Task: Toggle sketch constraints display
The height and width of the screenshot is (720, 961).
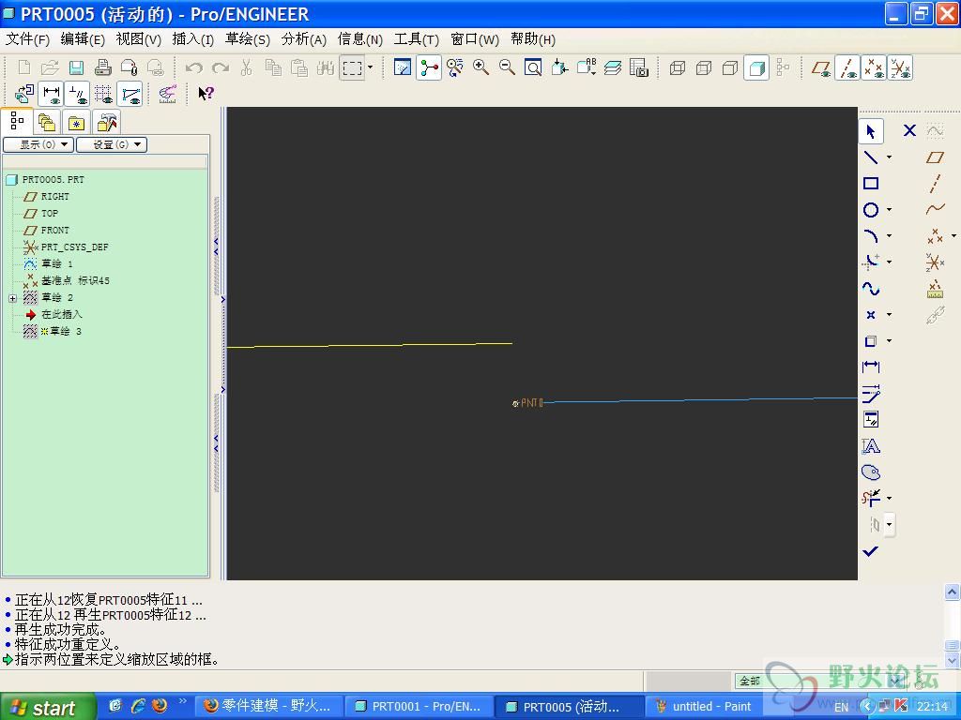Action: click(78, 94)
